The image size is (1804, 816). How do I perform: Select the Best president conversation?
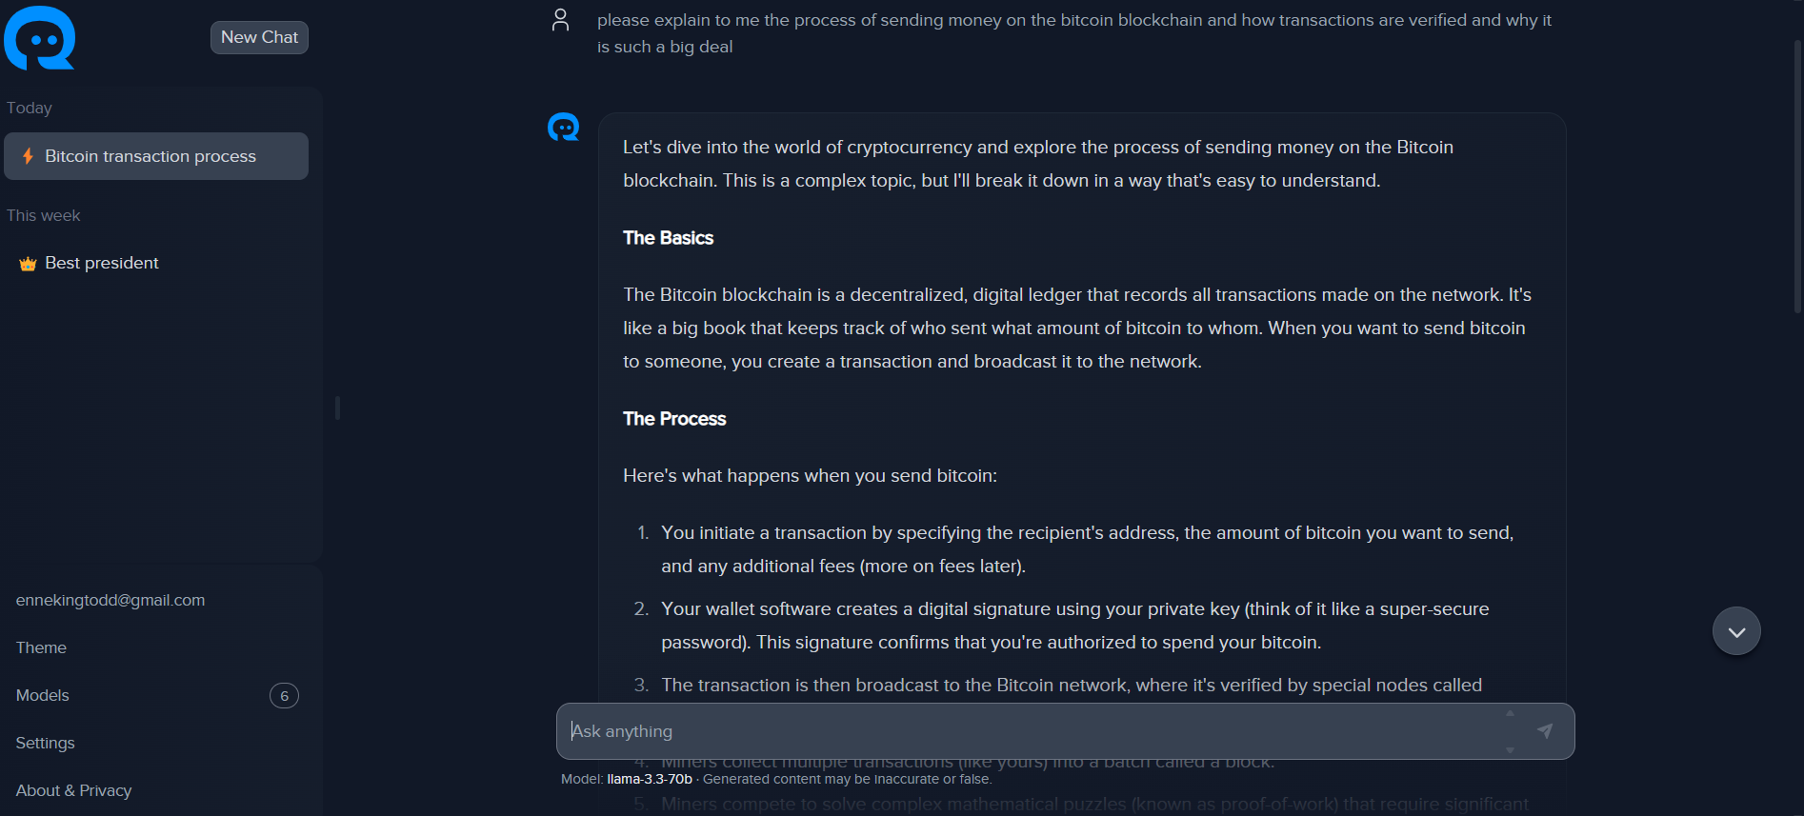[x=102, y=263]
